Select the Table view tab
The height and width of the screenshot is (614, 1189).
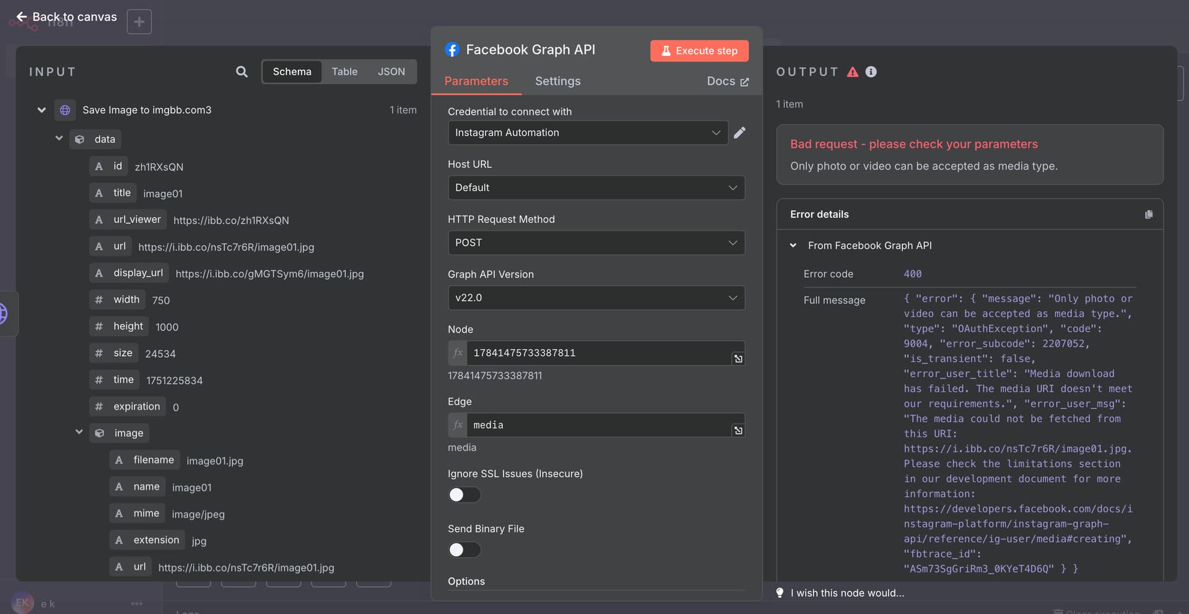344,72
